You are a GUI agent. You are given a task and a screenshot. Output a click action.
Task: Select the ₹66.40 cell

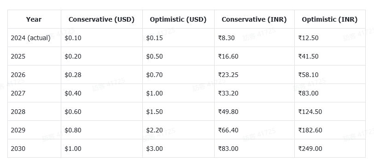coord(254,130)
